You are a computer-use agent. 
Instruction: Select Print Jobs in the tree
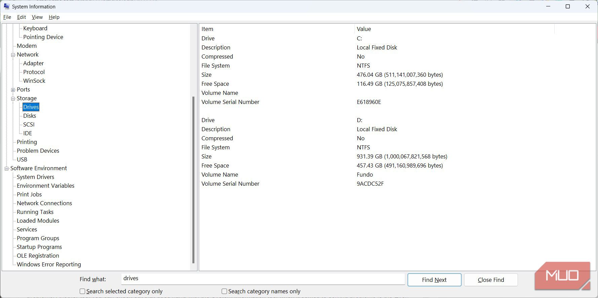point(29,194)
